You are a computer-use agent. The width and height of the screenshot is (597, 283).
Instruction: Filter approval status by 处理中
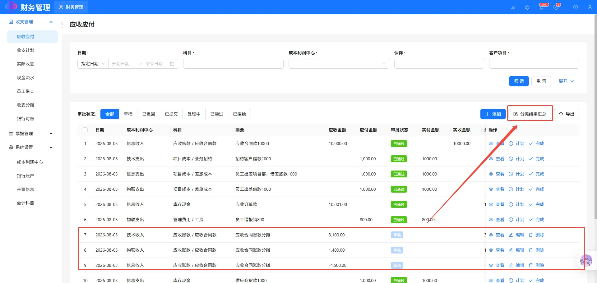click(194, 114)
